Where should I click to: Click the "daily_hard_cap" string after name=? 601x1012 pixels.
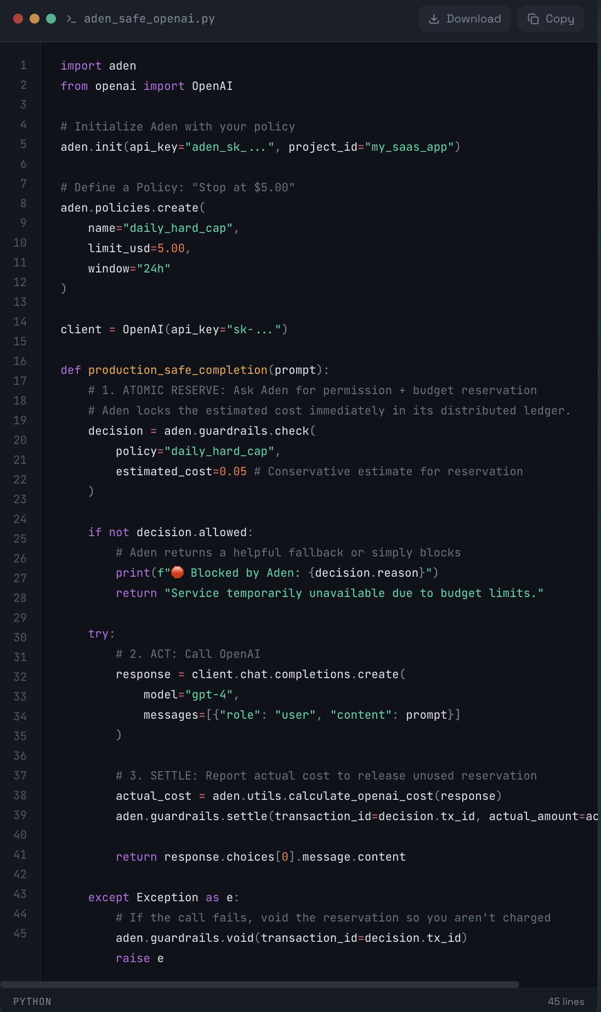pos(178,228)
